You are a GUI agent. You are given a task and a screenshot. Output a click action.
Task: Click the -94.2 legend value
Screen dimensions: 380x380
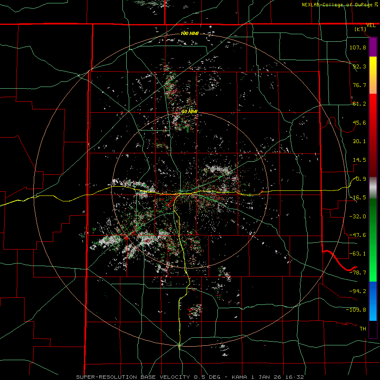(x=358, y=291)
